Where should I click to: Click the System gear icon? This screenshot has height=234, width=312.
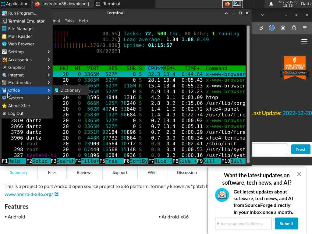tap(4, 98)
